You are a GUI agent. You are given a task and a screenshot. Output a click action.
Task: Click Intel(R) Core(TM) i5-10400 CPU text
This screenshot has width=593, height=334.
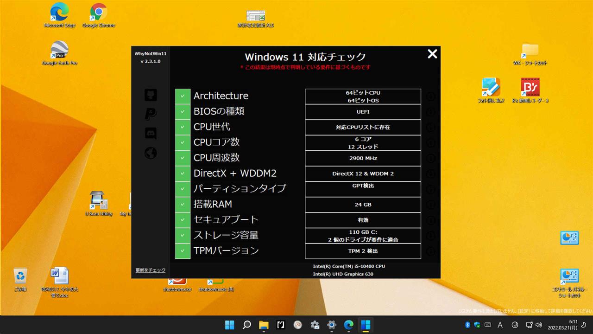(349, 266)
